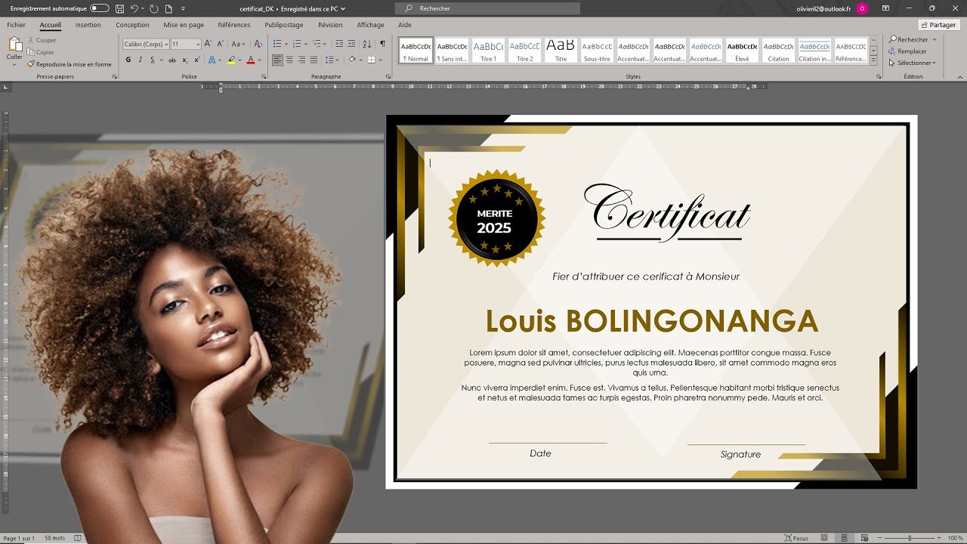The image size is (967, 544).
Task: Shrink font size with the smaller A icon
Action: pos(220,44)
